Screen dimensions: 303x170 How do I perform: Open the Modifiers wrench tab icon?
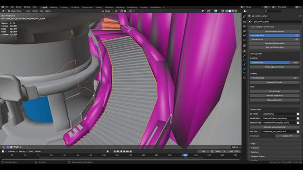(x=244, y=56)
